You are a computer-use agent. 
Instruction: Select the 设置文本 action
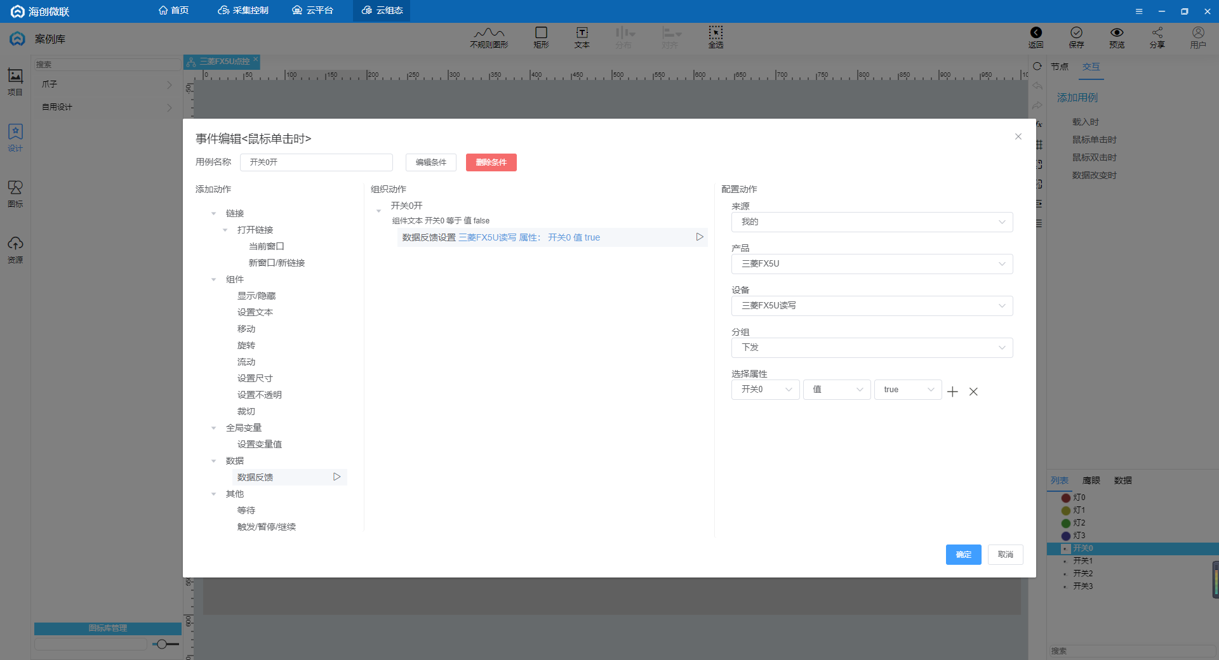coord(255,312)
